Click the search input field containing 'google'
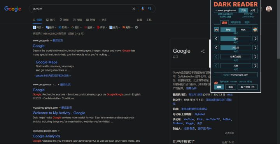Screen dimensions: 280x144 (x=80, y=9)
